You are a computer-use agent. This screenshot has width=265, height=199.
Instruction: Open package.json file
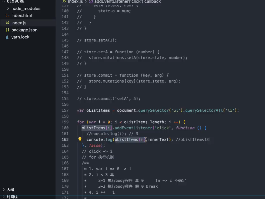pyautogui.click(x=24, y=30)
